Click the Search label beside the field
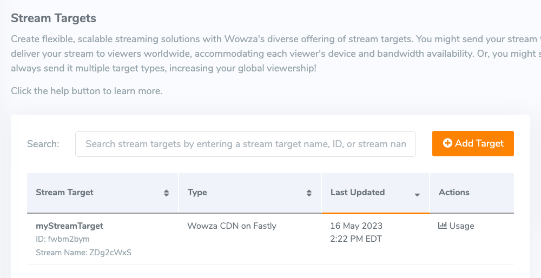Image resolution: width=541 pixels, height=278 pixels. point(43,144)
